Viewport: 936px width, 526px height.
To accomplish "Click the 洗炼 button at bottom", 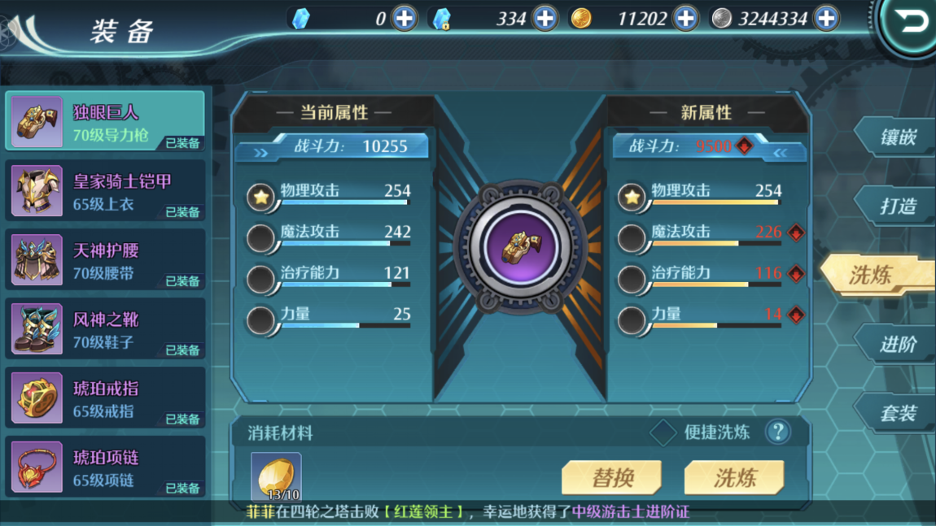I will pyautogui.click(x=734, y=477).
